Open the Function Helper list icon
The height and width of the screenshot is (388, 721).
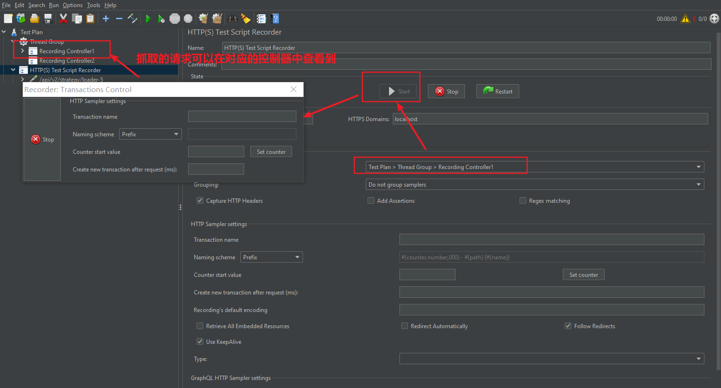point(261,19)
